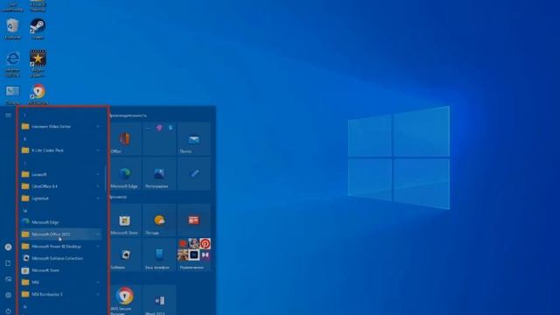Click the Просмотр tile group header

pyautogui.click(x=118, y=197)
